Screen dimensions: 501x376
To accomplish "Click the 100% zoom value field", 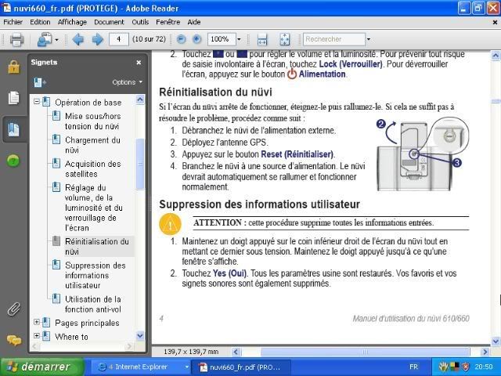I will 222,39.
